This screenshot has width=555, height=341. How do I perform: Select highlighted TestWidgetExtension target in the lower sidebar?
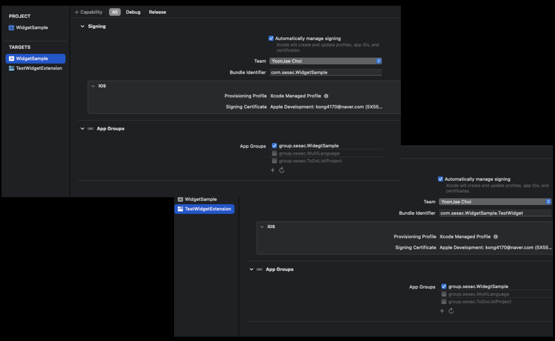tap(204, 209)
